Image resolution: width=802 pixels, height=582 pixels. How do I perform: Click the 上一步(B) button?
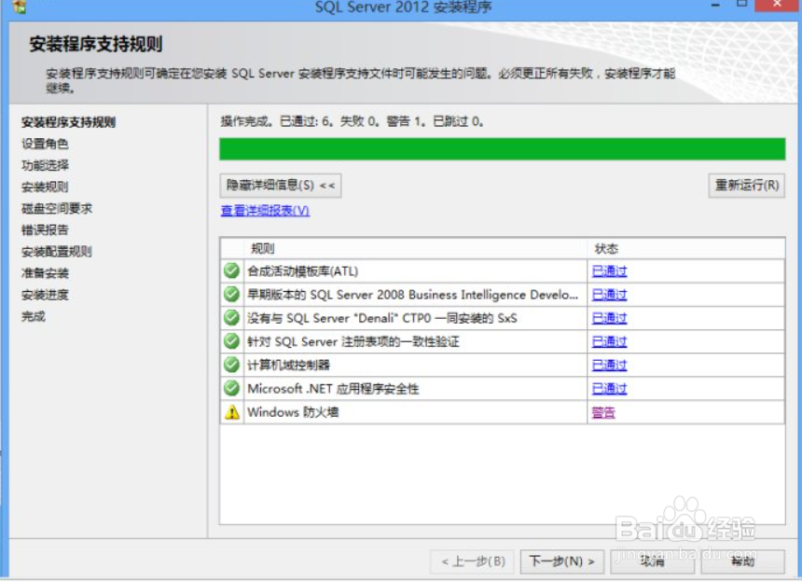coord(473,561)
